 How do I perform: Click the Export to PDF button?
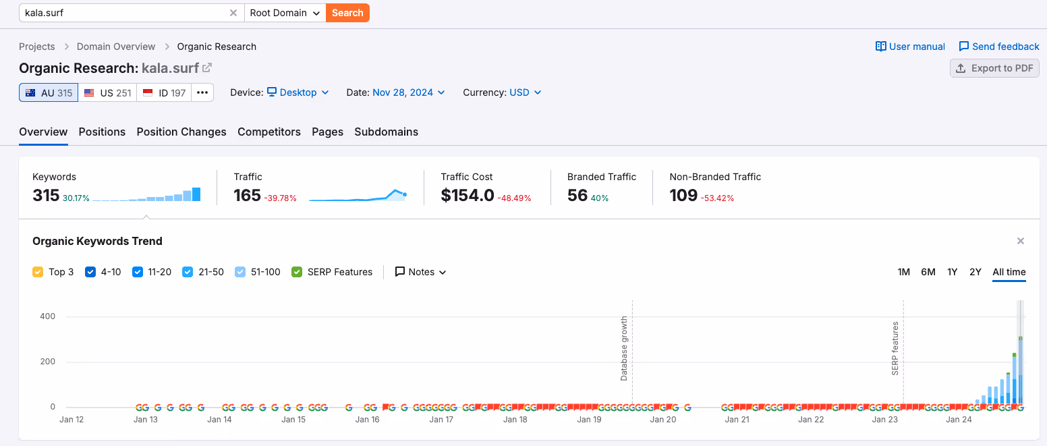point(994,68)
